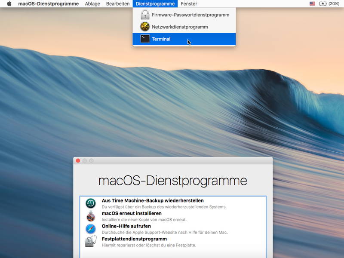
Task: Open the Ablage menu
Action: tap(92, 4)
